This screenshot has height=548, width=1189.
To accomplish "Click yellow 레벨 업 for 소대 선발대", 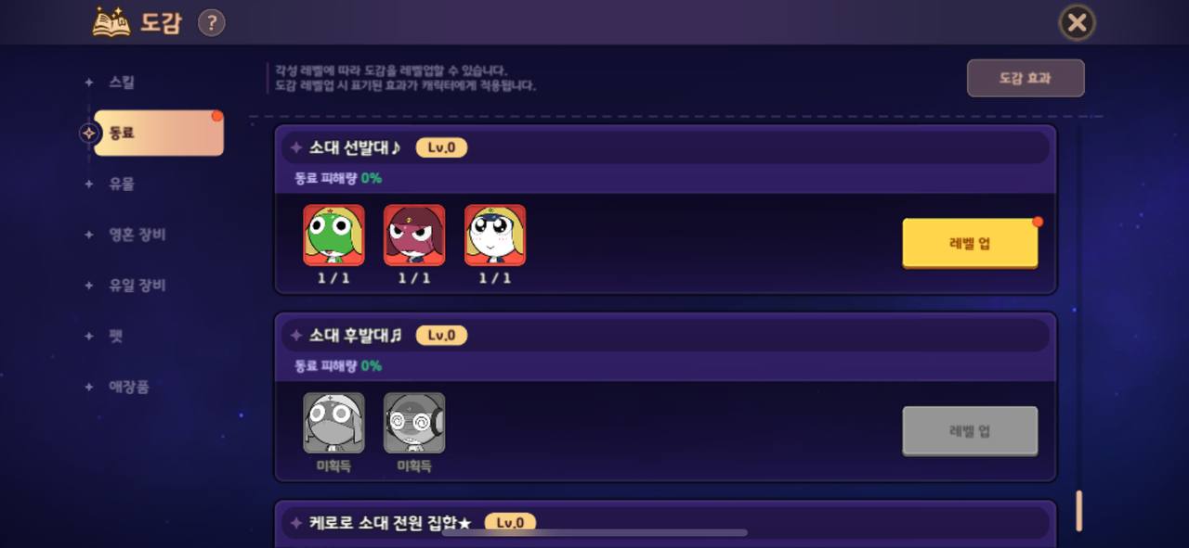I will pos(970,244).
